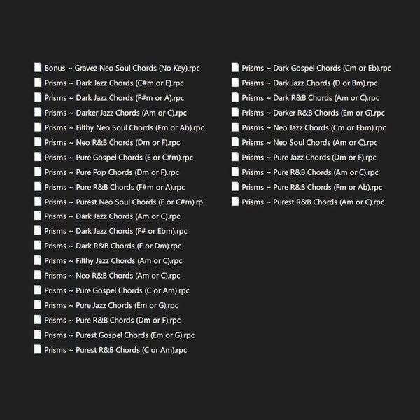Select Dark Jazz Chords (F#m or A).rpc file name
This screenshot has height=420, width=420.
click(114, 98)
